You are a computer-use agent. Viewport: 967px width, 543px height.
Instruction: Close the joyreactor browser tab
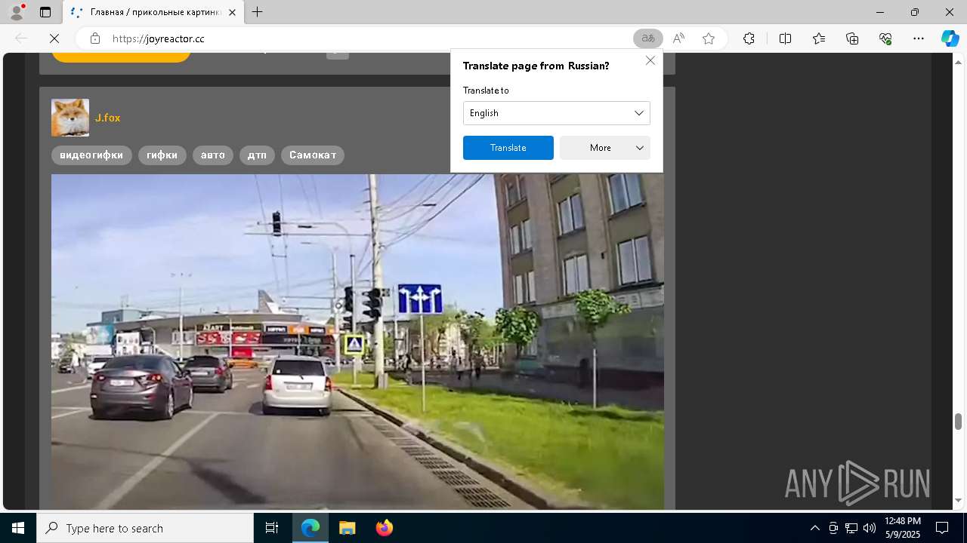[x=232, y=12]
